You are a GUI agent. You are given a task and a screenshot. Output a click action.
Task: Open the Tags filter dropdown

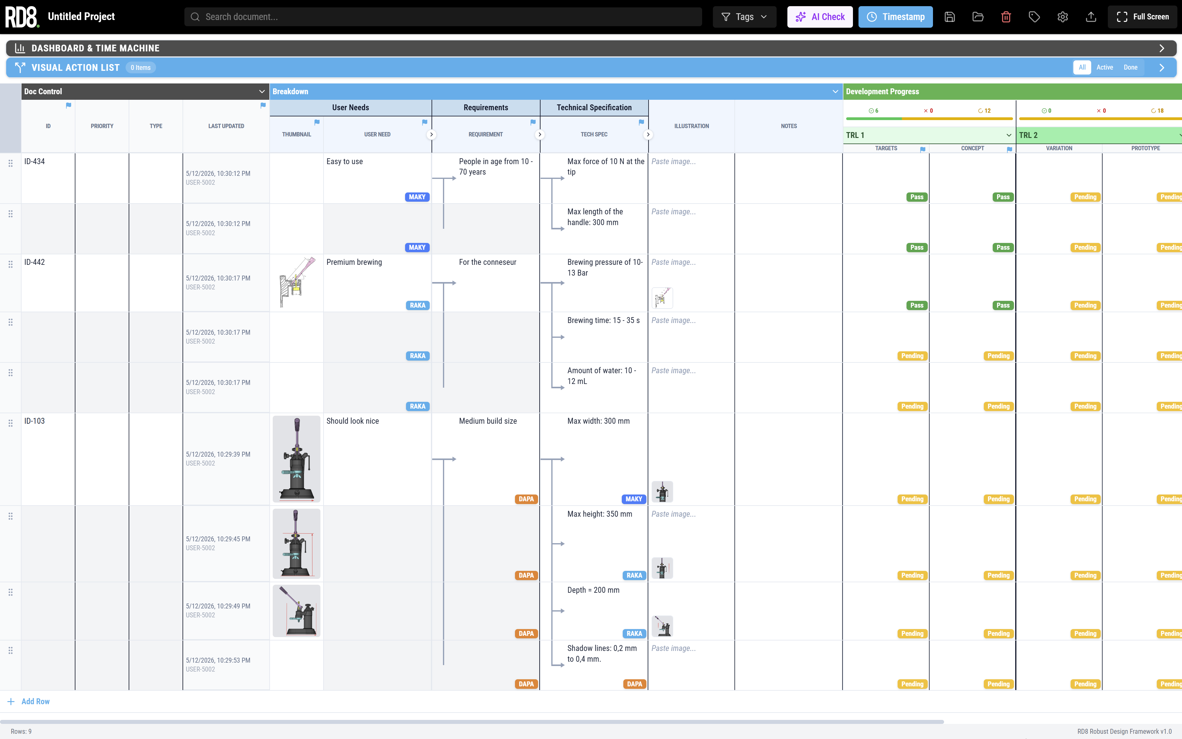[744, 17]
